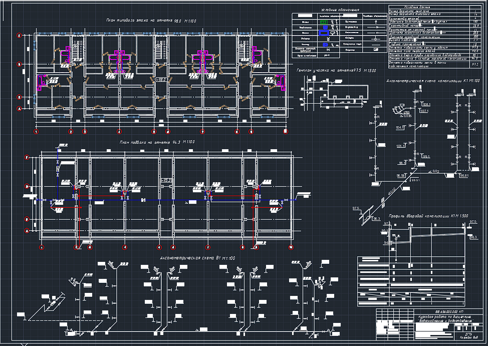
Task: Click the 'Аксонометрическая схема канализации К1' title
Action: pos(432,81)
